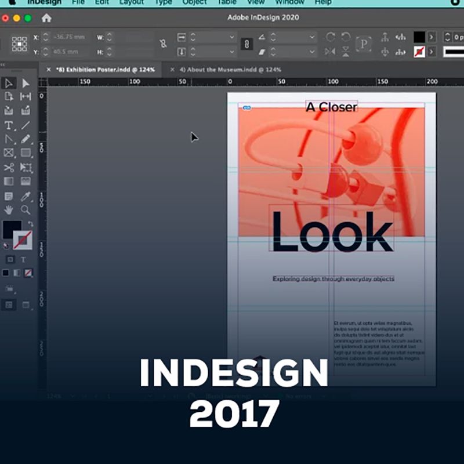The image size is (464, 464).
Task: Toggle constrain scaling proportions chain link
Action: click(x=246, y=44)
